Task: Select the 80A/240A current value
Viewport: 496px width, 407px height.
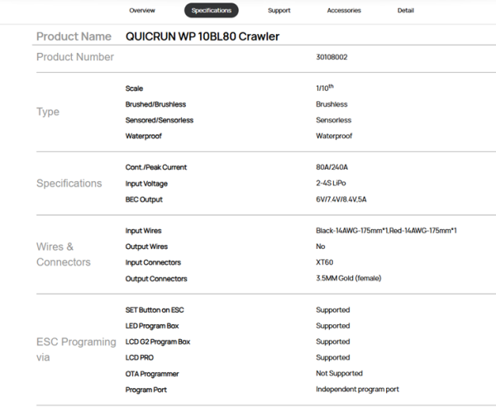Action: pyautogui.click(x=331, y=167)
